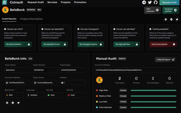Open project Twitter icon near tabs
The height and width of the screenshot is (113, 181).
pos(177,19)
